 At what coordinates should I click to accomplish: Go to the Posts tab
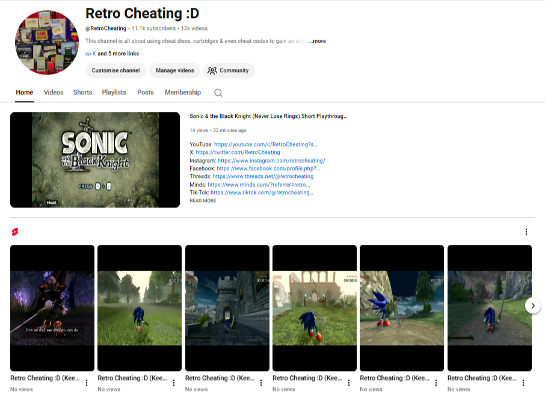[146, 93]
